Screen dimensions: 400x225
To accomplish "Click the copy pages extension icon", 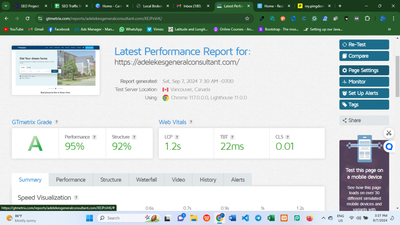I will click(336, 18).
